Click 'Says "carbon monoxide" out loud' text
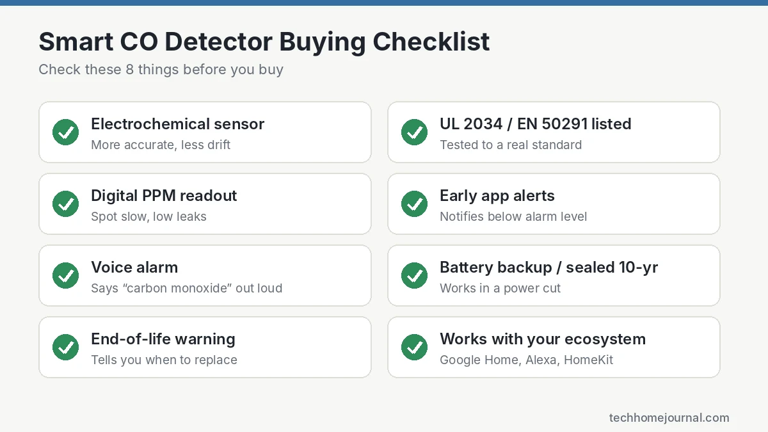 point(186,288)
